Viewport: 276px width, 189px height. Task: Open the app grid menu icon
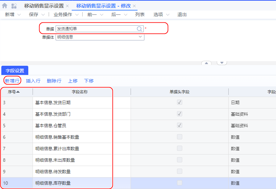[x=14, y=6]
